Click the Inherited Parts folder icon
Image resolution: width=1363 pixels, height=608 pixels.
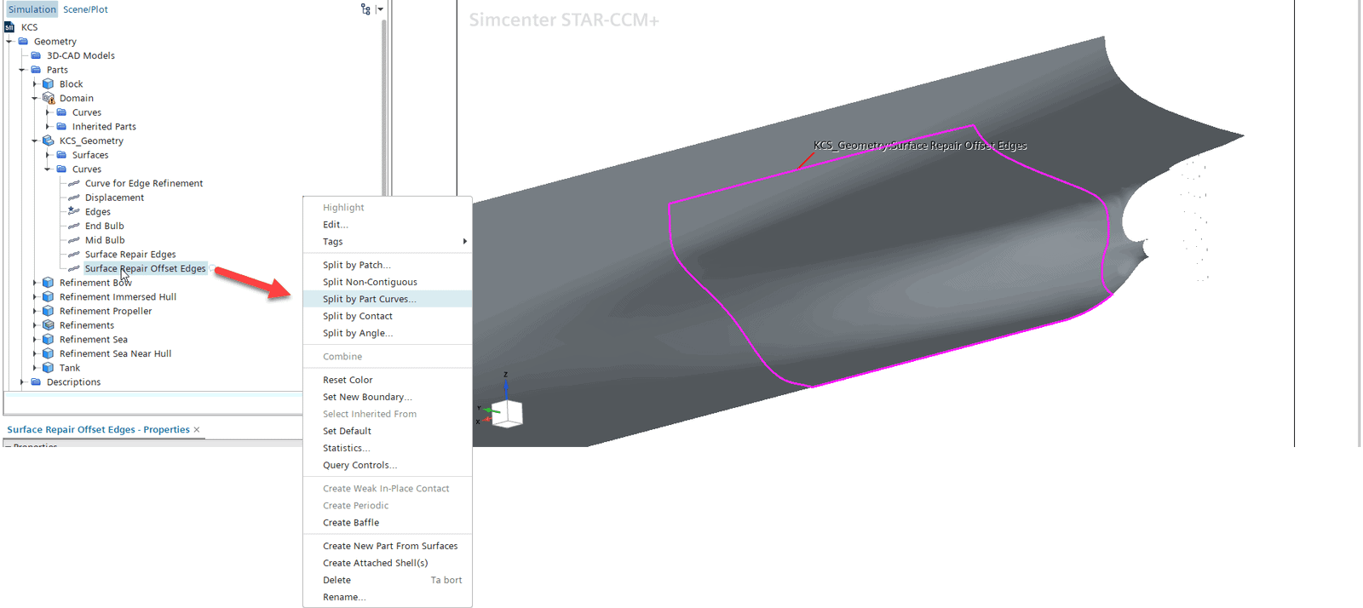(62, 126)
